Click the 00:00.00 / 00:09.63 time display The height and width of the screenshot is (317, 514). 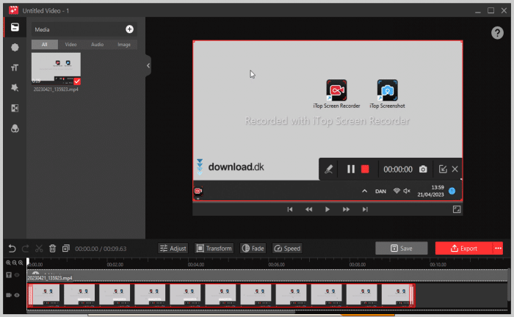click(x=101, y=249)
